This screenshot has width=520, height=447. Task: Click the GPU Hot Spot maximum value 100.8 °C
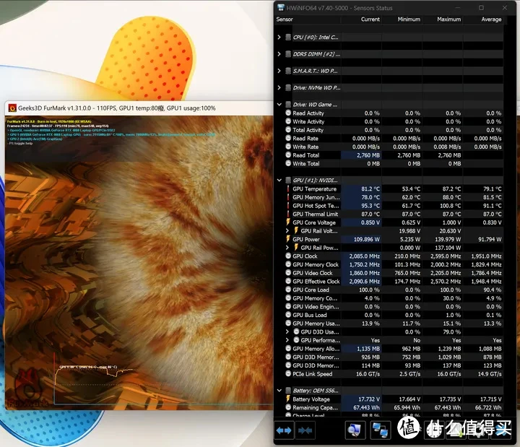click(x=451, y=206)
